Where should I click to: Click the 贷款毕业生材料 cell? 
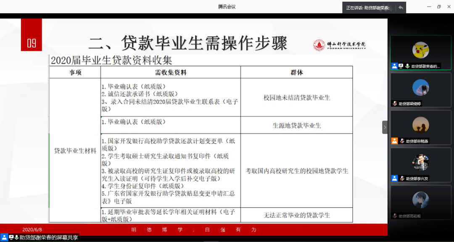(x=75, y=151)
